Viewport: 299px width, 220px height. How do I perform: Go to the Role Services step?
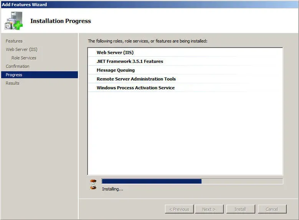pos(24,58)
